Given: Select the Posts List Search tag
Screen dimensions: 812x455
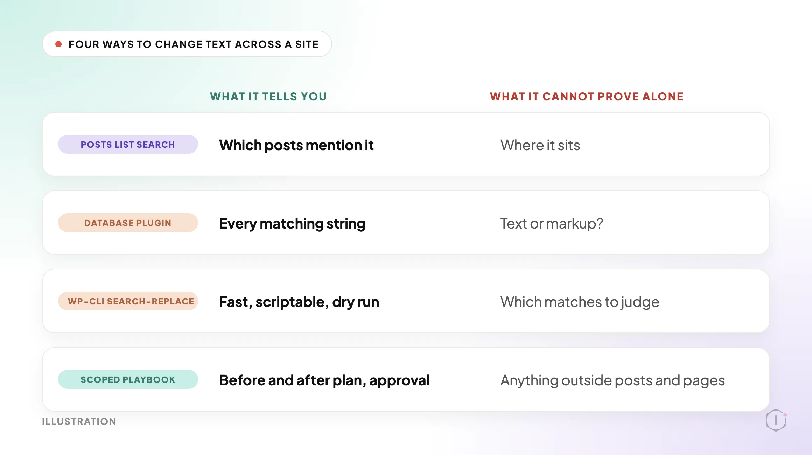Looking at the screenshot, I should click(x=128, y=144).
